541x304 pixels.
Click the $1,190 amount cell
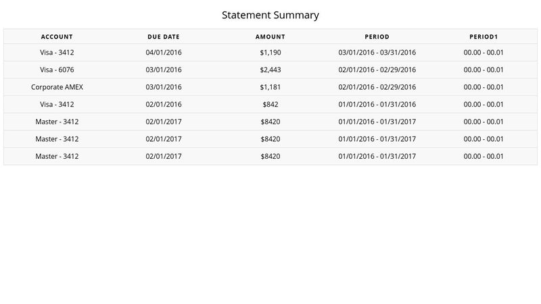270,53
